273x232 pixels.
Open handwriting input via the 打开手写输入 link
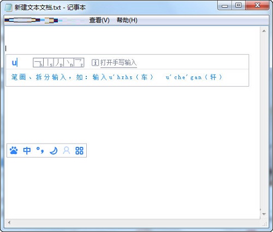coord(118,63)
